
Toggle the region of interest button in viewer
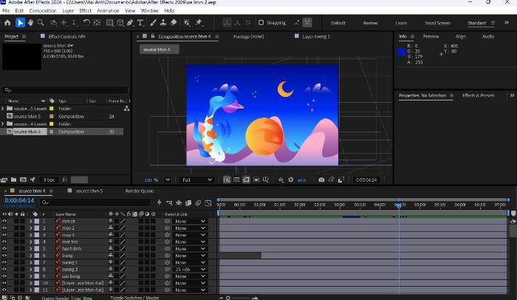click(x=256, y=180)
